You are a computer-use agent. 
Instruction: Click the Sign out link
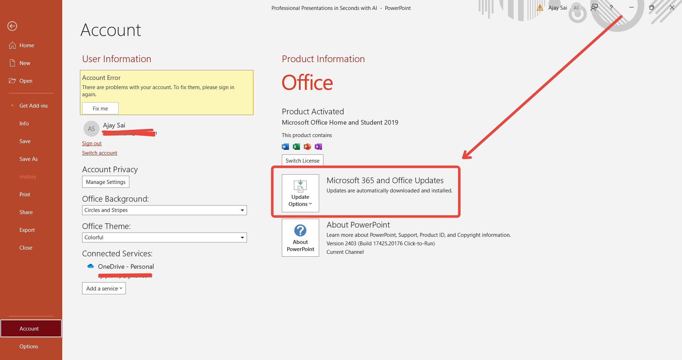pos(92,143)
